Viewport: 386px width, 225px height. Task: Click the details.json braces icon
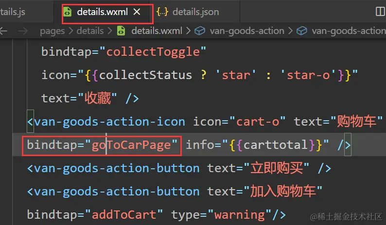pyautogui.click(x=162, y=12)
